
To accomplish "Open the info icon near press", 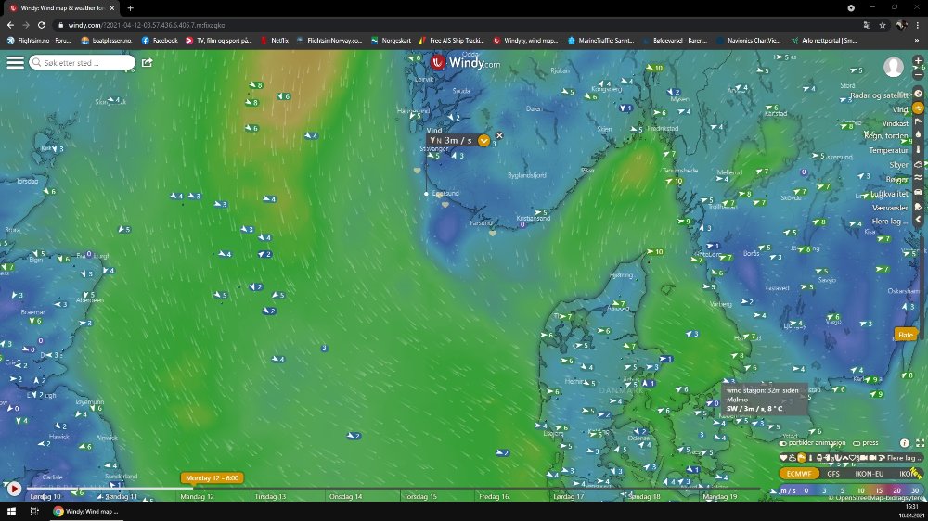I will coord(904,443).
